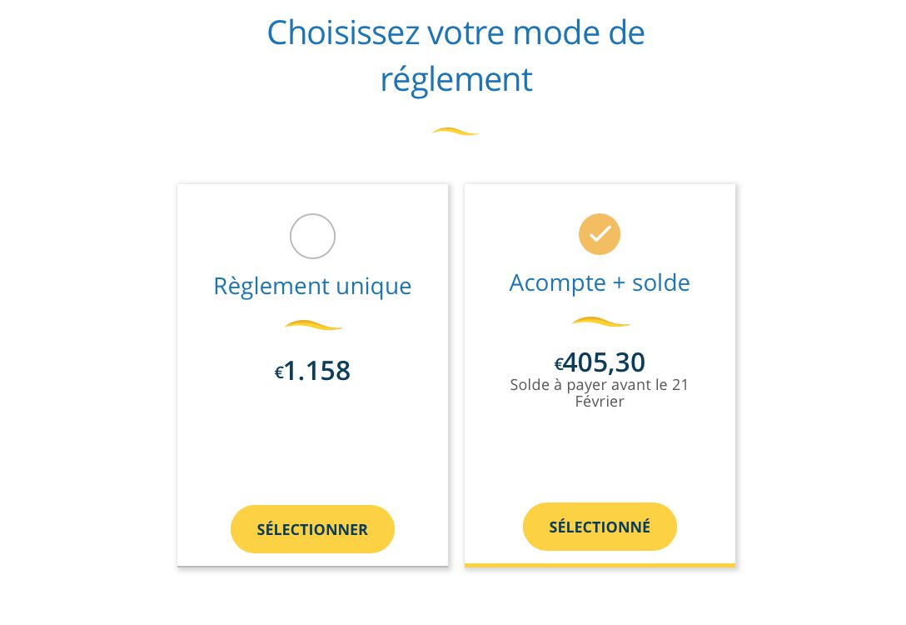
Task: Click the euro symbol before 1.158
Action: pyautogui.click(x=279, y=372)
